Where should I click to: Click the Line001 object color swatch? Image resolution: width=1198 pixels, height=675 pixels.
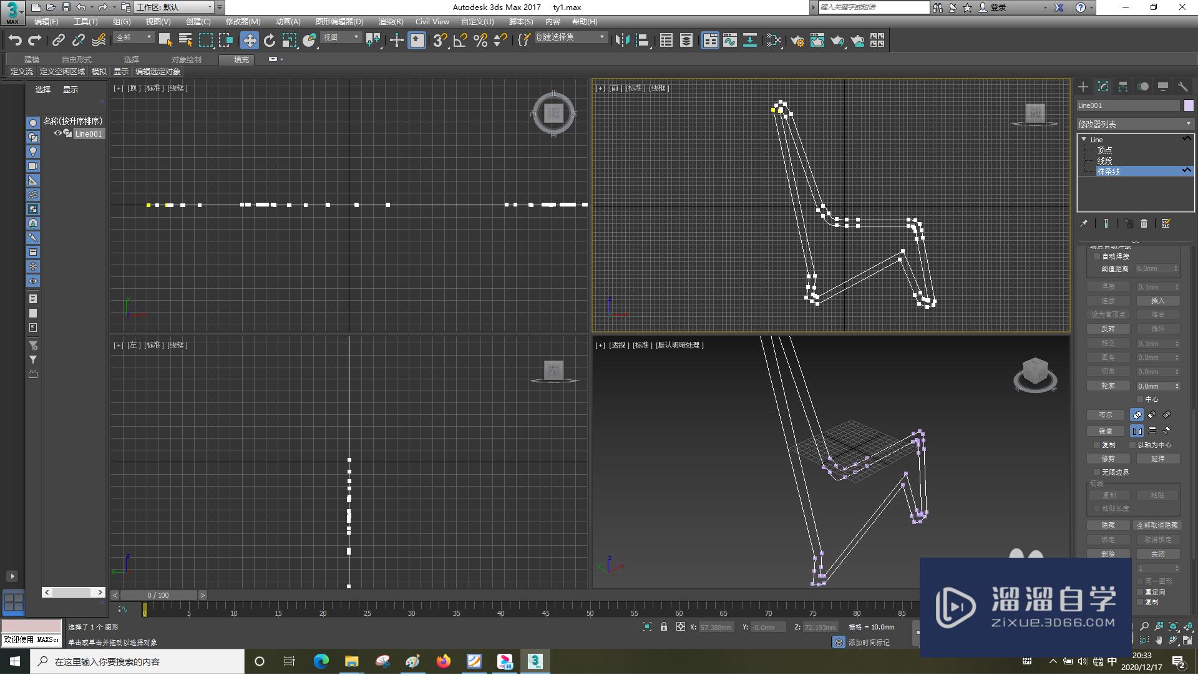[x=1189, y=105]
